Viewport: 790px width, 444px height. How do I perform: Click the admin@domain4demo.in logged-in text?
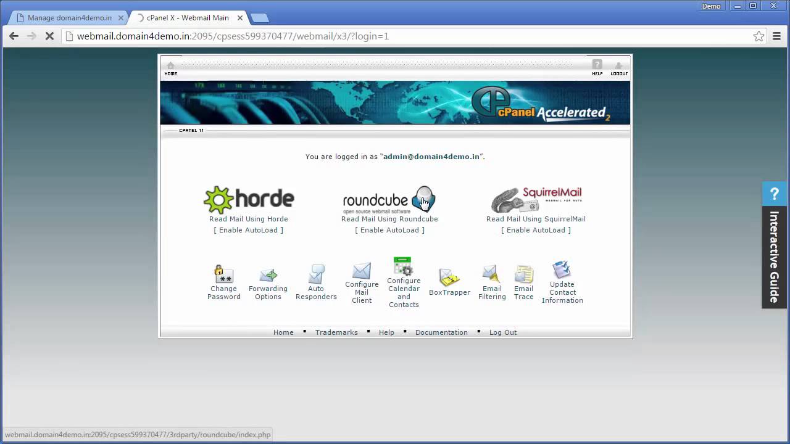point(431,157)
